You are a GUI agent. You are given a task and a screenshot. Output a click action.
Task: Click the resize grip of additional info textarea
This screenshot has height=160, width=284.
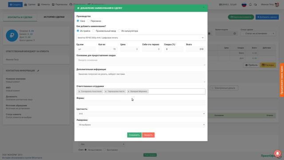click(204, 82)
